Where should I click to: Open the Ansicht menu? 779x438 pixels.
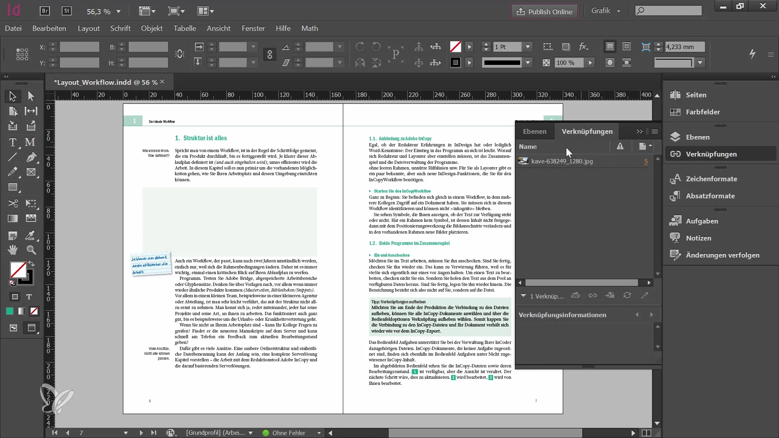[219, 28]
